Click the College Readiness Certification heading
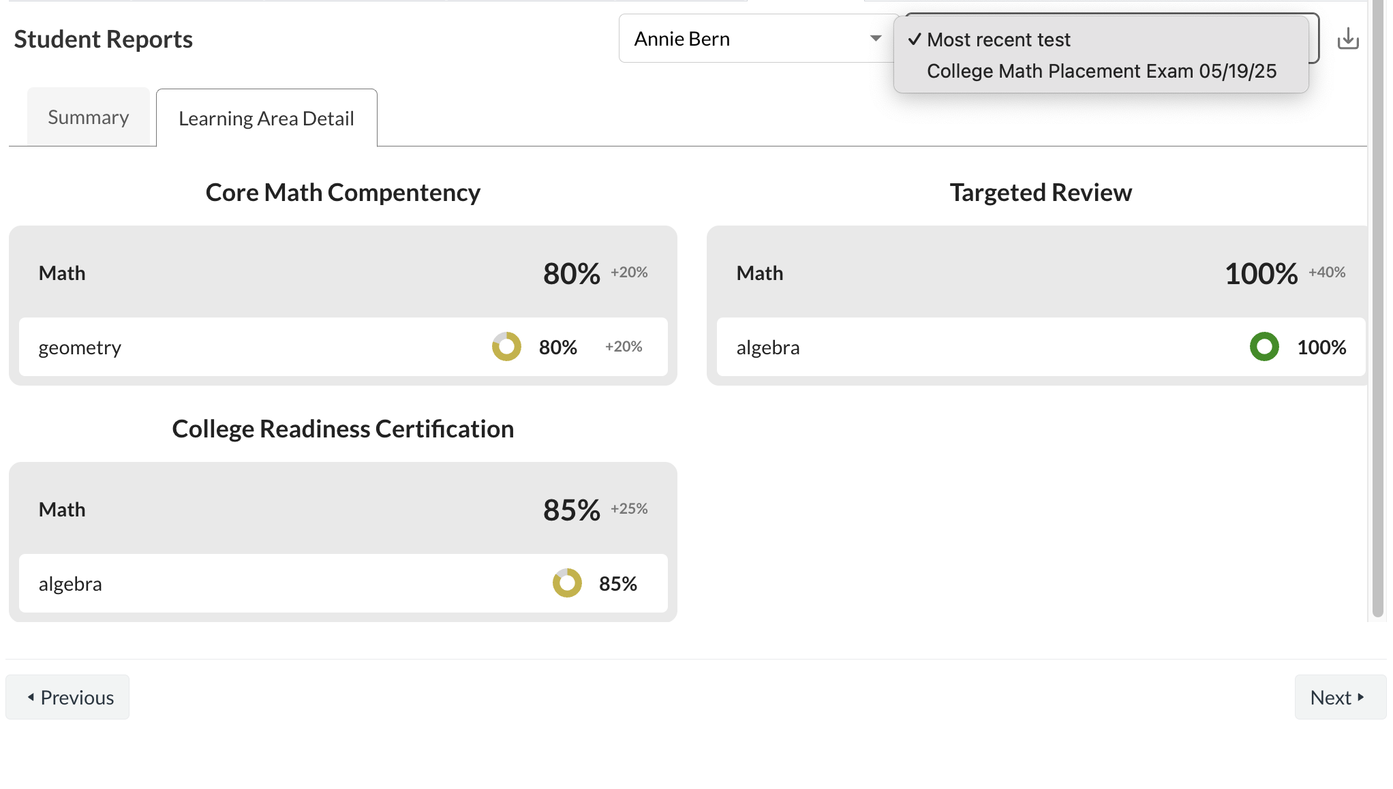 pyautogui.click(x=343, y=429)
